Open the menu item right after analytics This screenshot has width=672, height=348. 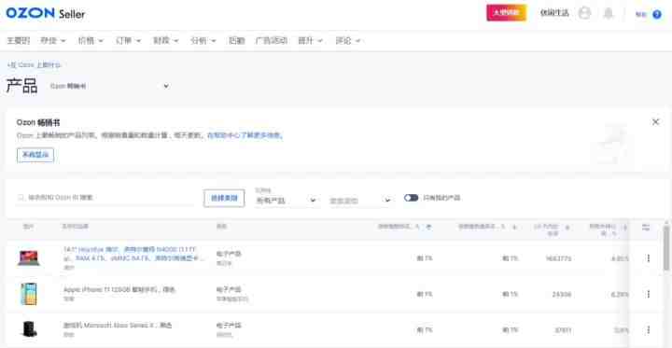click(236, 41)
